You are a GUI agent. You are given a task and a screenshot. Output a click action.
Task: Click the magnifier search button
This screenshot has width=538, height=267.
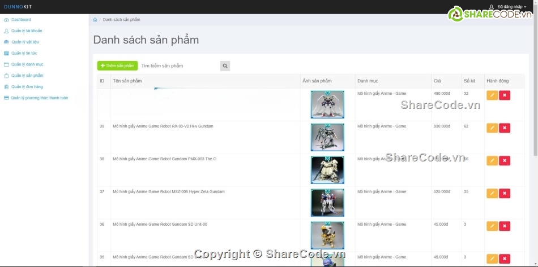pos(225,66)
